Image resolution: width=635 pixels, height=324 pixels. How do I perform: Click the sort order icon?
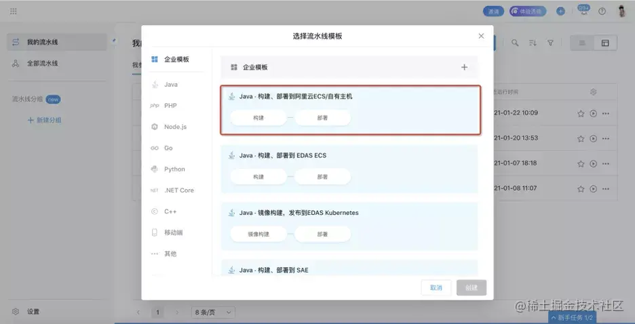(x=533, y=43)
